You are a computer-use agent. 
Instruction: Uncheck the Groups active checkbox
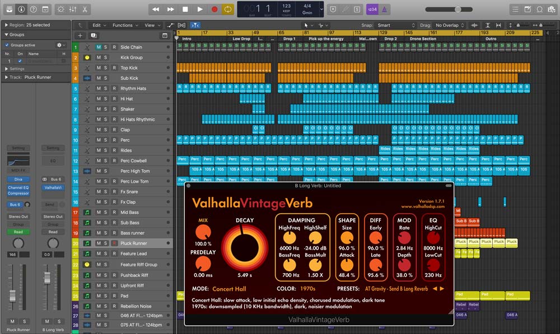coord(7,45)
